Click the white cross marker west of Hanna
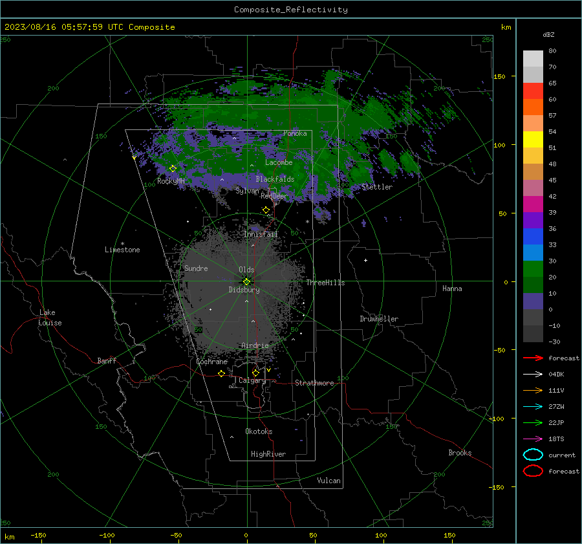 [x=365, y=260]
